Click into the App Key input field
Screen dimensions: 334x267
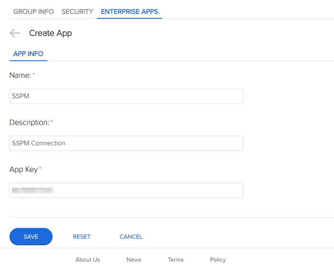[143, 190]
